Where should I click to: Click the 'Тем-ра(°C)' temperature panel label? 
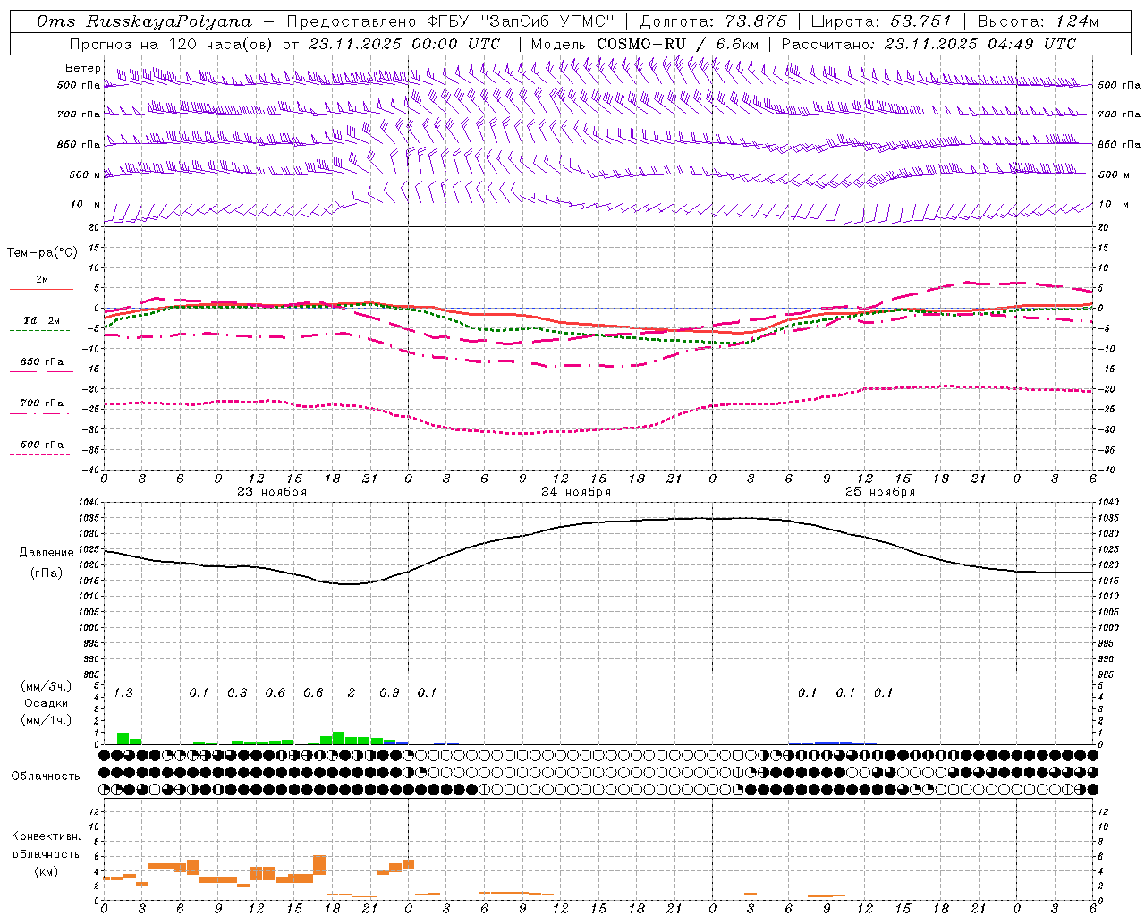[42, 253]
